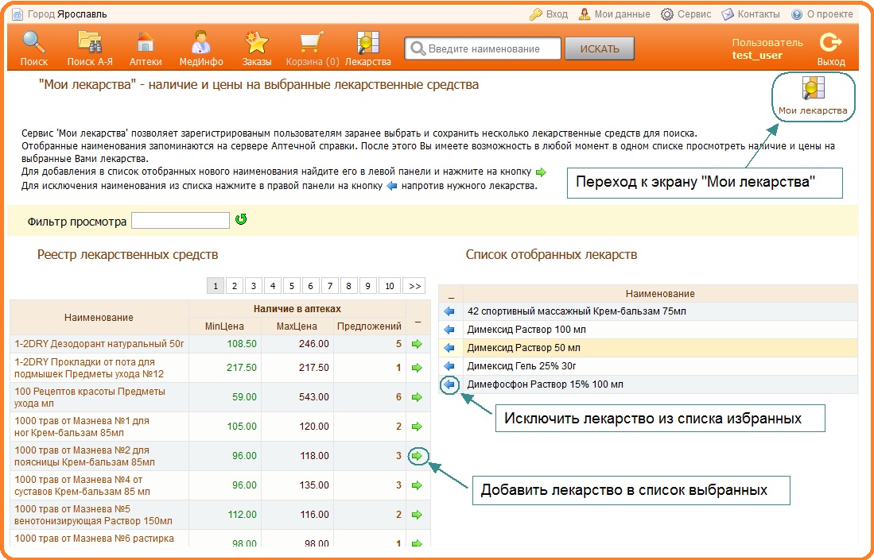Screen dimensions: 874x560
Task: Remove Димексид Гель 25% from selected list
Action: [x=449, y=366]
